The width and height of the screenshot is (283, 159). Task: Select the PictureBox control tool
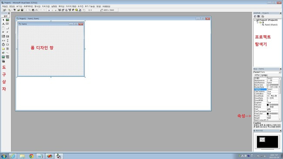(7, 20)
